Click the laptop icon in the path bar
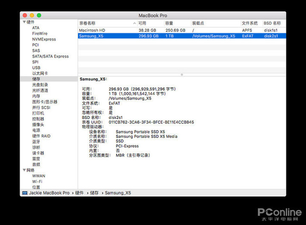Viewport: 306px width, 225px height. pos(25,193)
